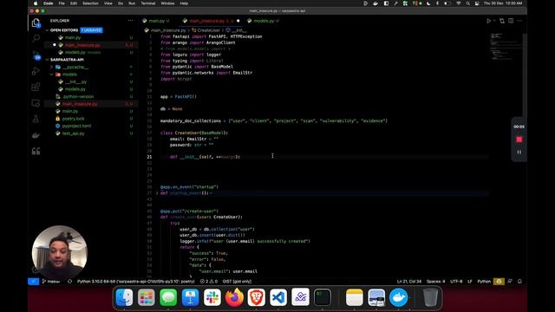
Task: Change the Python language mode
Action: tap(484, 282)
